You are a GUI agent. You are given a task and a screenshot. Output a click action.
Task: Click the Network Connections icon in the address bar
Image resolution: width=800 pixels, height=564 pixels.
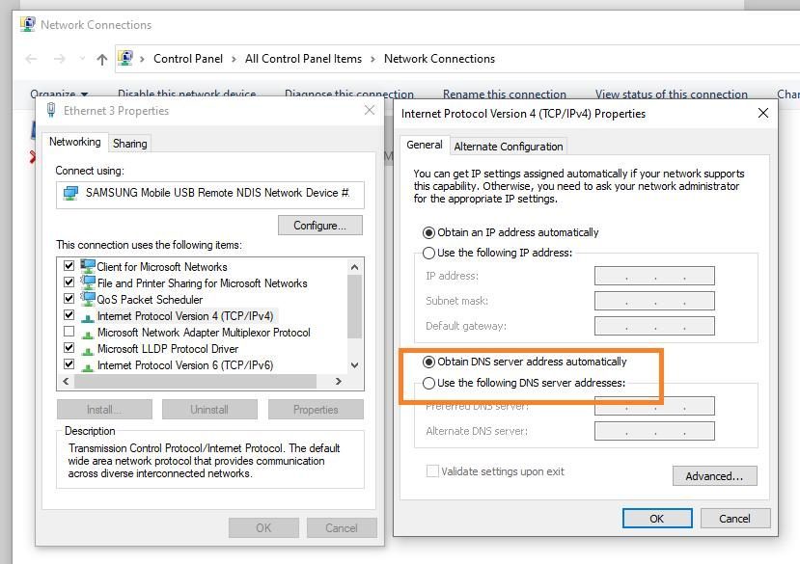pyautogui.click(x=125, y=58)
